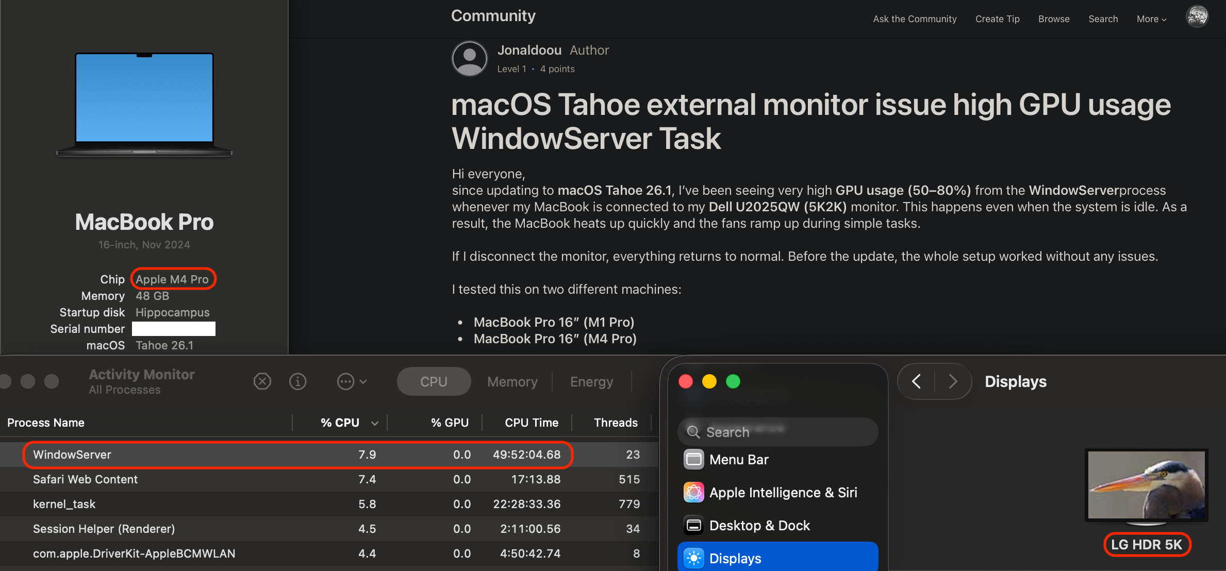Image resolution: width=1226 pixels, height=571 pixels.
Task: Expand the More dropdown in Community nav
Action: point(1151,19)
